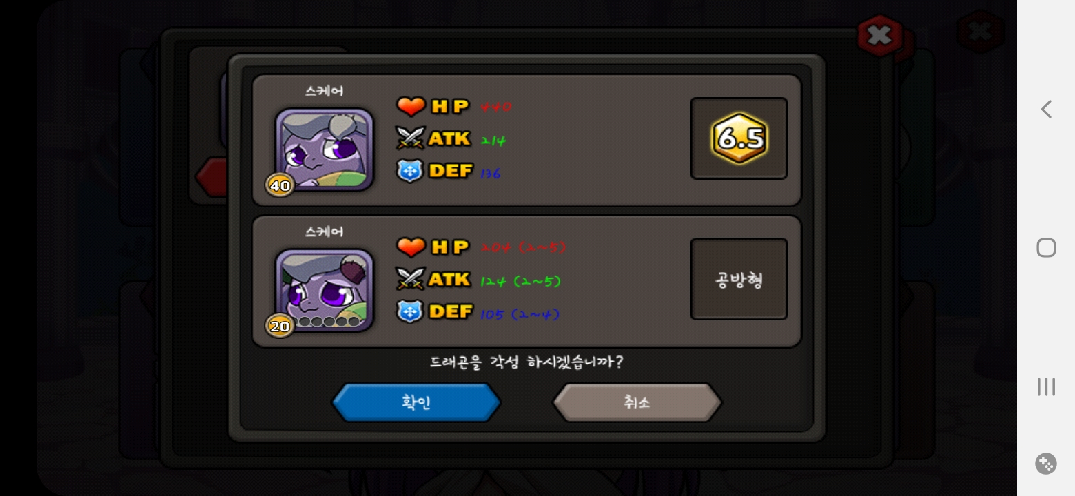Tap the level 20 스케어 dragon portrait
The image size is (1075, 496).
[x=325, y=290]
